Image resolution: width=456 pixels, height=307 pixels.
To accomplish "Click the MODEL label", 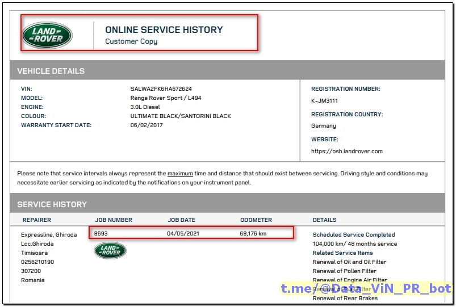I will 32,98.
